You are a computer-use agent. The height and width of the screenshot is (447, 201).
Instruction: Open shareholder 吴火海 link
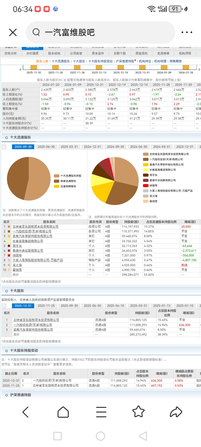(17, 265)
